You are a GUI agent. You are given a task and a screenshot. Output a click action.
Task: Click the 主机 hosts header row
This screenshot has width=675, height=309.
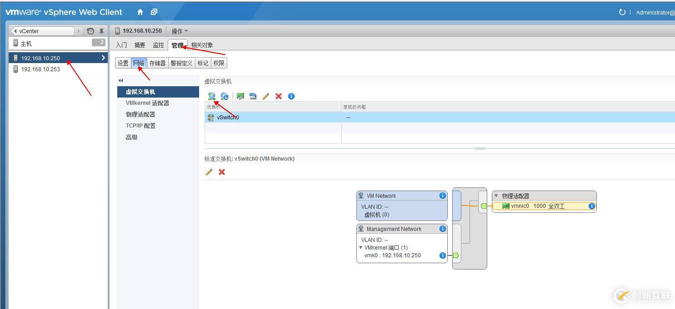pyautogui.click(x=58, y=43)
